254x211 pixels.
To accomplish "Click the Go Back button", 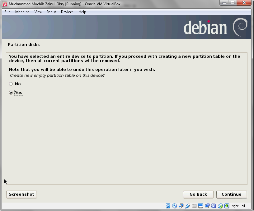I will click(x=198, y=194).
